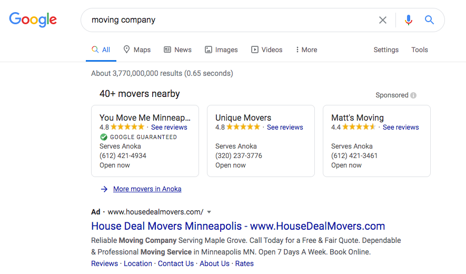
Task: Open Settings
Action: [386, 50]
